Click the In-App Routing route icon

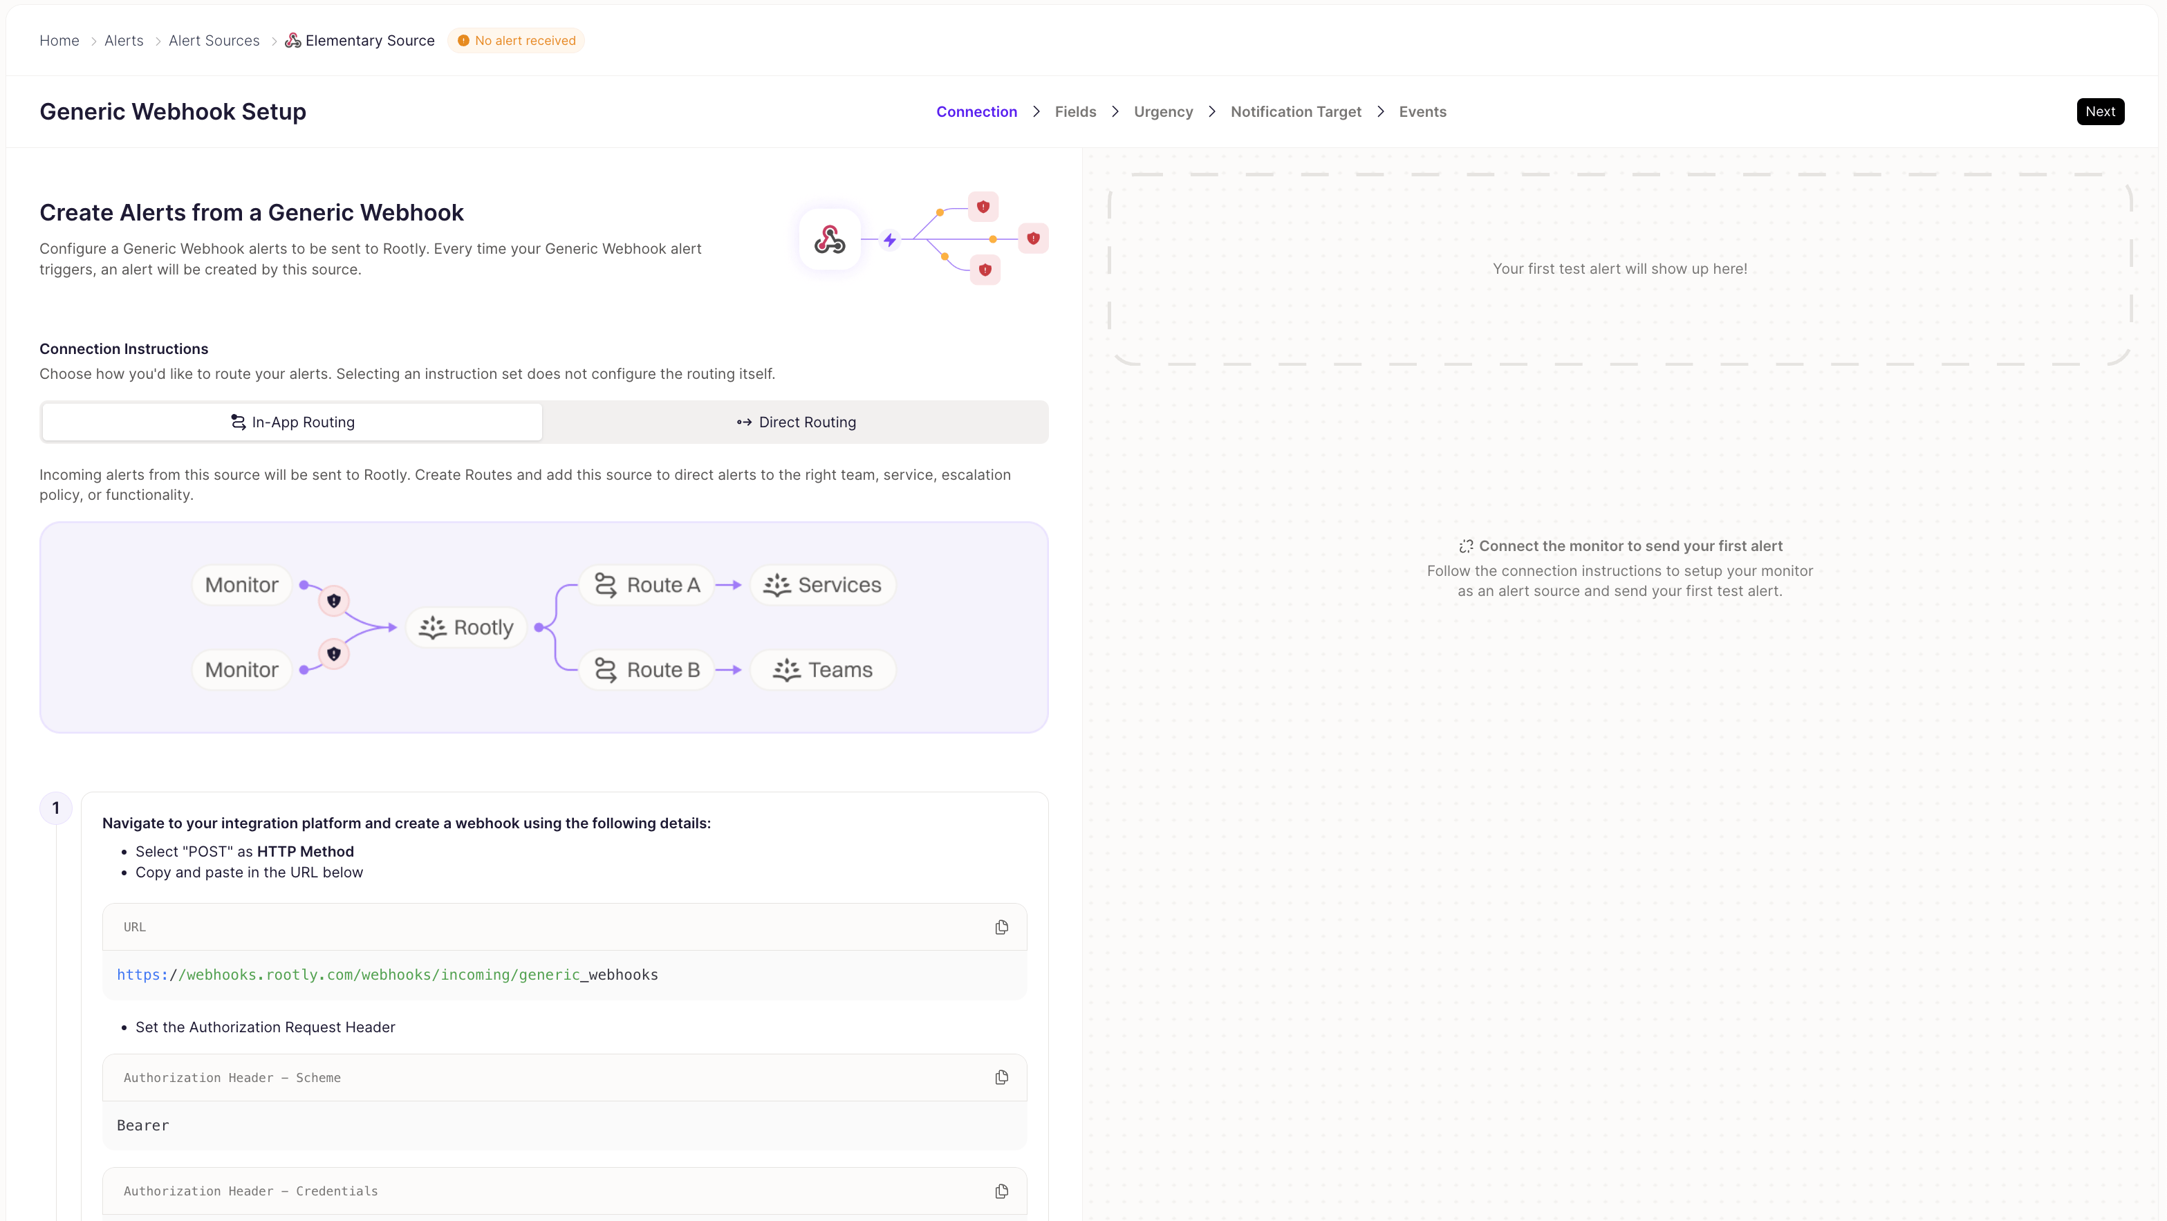pyautogui.click(x=238, y=422)
